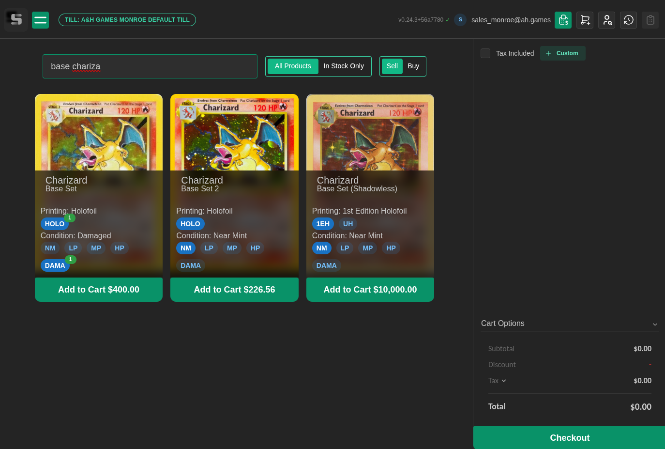
Task: Select HP condition on Shadowless card
Action: (391, 248)
